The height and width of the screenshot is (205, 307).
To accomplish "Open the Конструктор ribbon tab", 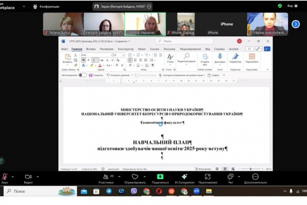I will click(126, 49).
